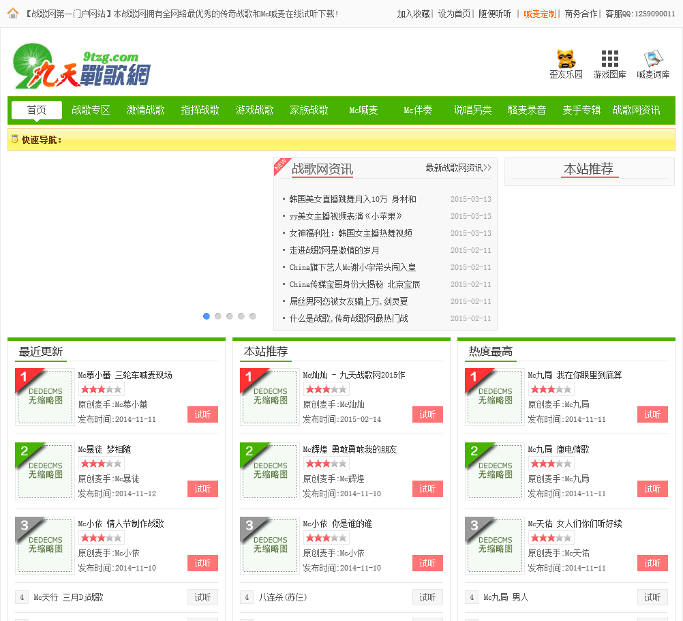683x621 pixels.
Task: Open news 什么是战歌,传奇战歌网最热门战
Action: [x=348, y=318]
